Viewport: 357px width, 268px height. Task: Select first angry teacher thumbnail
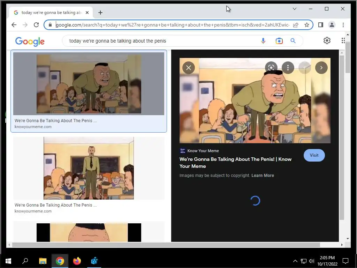click(x=89, y=84)
